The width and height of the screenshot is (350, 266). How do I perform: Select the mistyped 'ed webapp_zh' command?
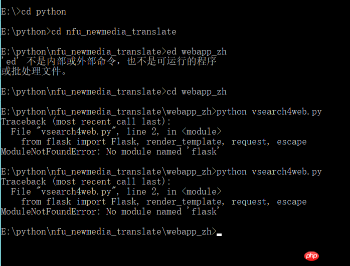[x=197, y=52]
